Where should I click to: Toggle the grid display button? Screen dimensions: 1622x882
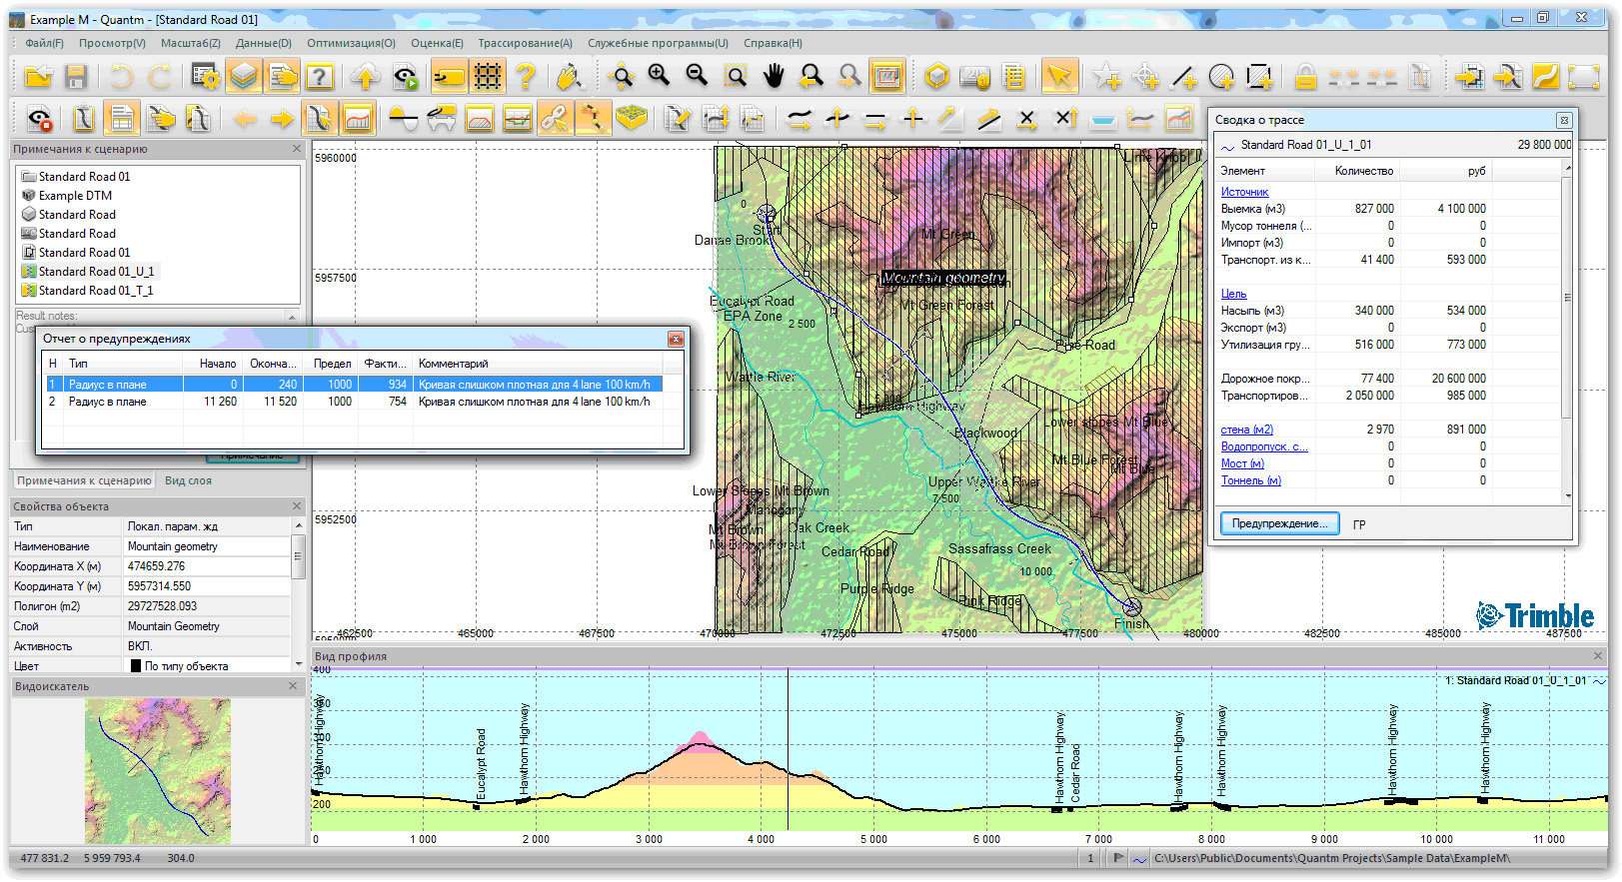pyautogui.click(x=488, y=77)
